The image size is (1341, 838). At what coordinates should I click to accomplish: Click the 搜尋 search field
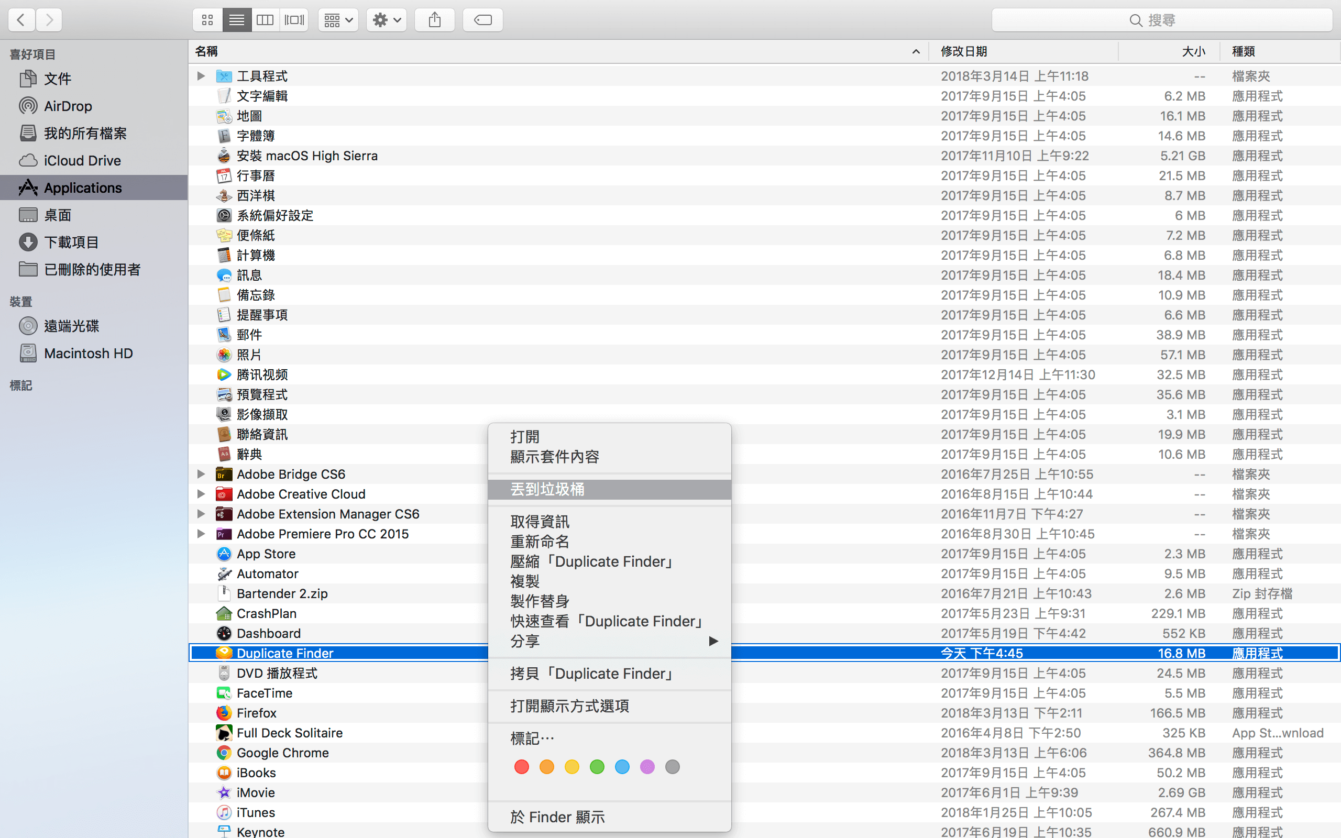(1161, 20)
